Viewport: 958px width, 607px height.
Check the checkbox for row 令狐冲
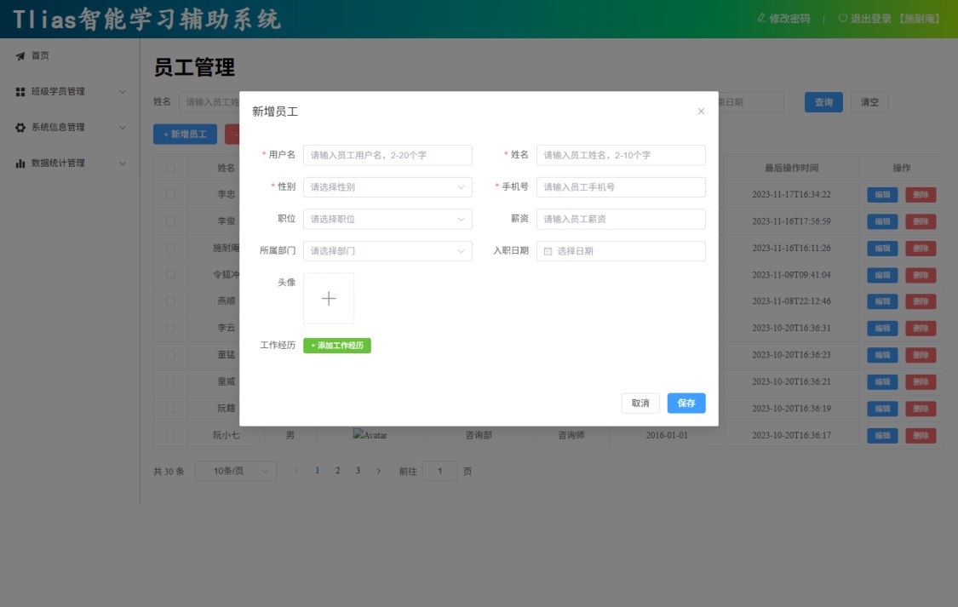click(x=170, y=275)
